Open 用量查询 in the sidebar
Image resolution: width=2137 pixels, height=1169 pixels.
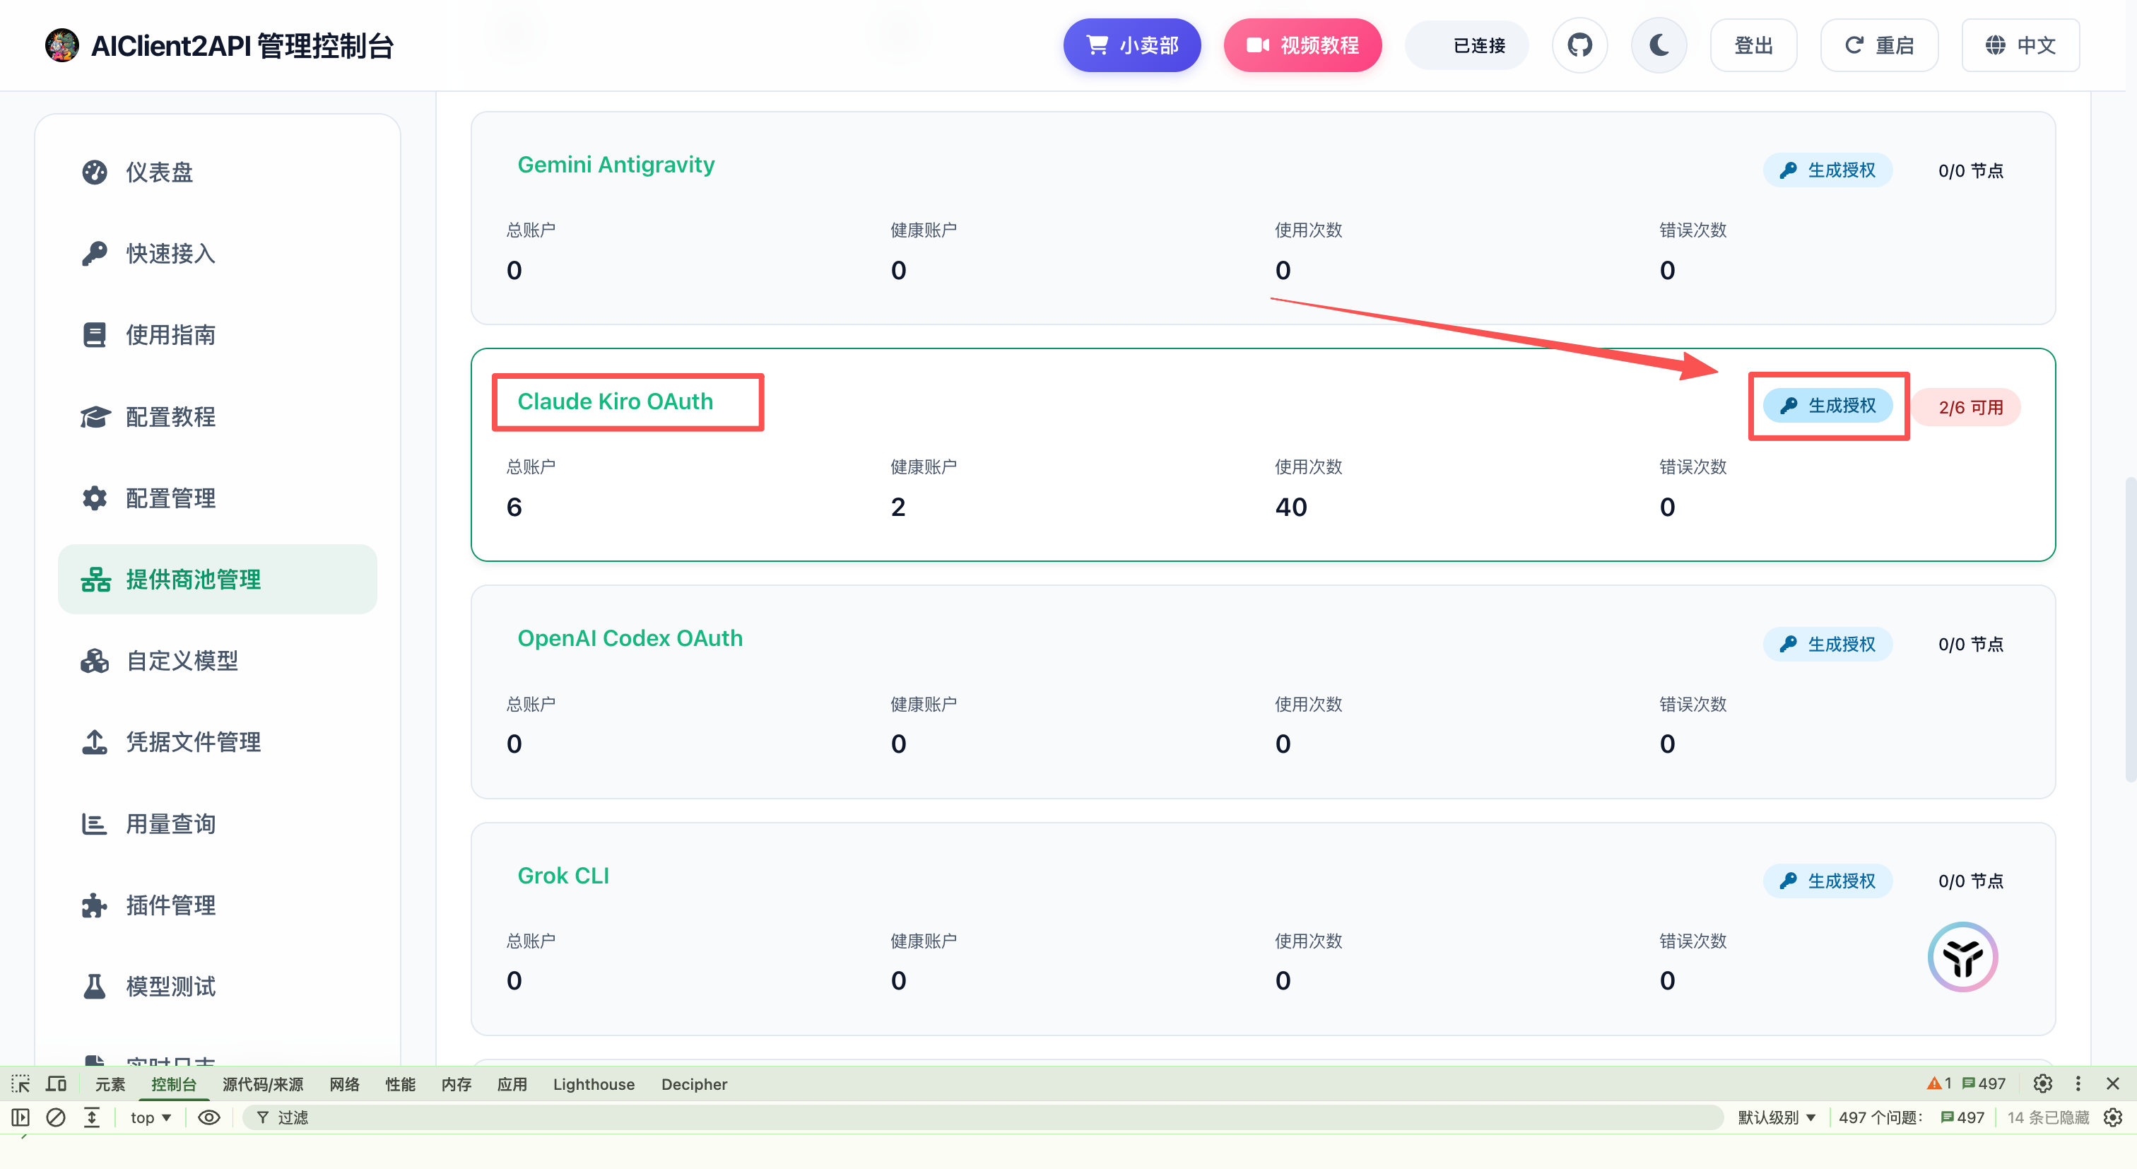218,824
